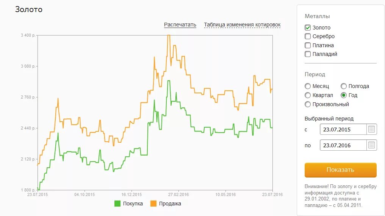Click the Распечатать link
Image resolution: width=385 pixels, height=216 pixels.
180,25
